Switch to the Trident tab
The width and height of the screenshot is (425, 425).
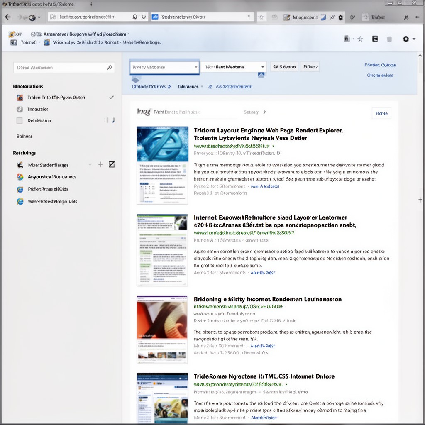[x=378, y=17]
